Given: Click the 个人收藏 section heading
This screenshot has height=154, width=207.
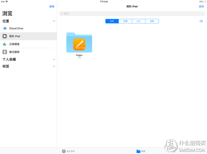Looking at the screenshot, I should [9, 60].
